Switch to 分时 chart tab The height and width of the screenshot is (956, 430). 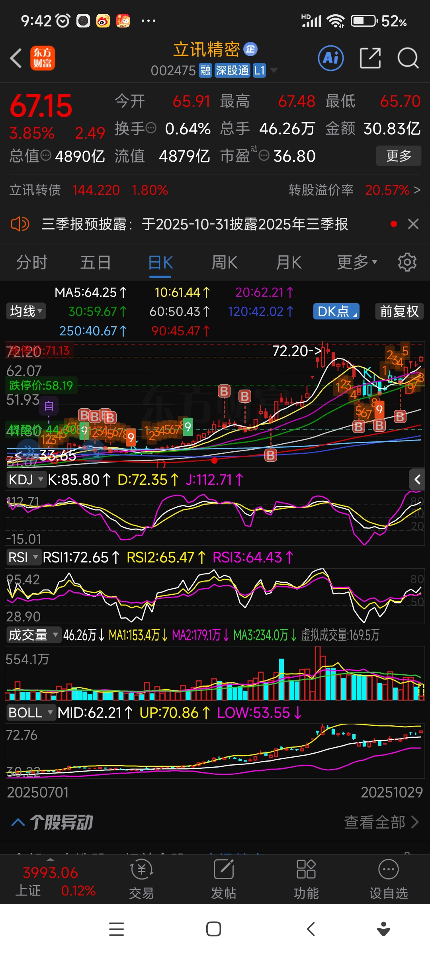32,263
